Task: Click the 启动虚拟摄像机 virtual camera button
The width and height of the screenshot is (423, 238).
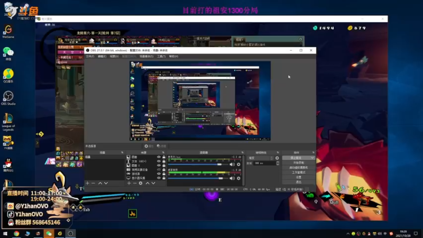Action: (x=298, y=168)
